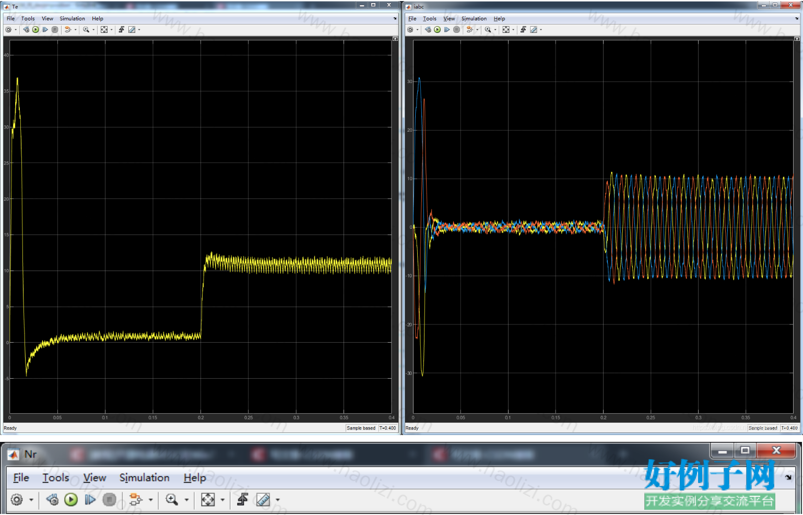Open Simulation menu in iabc scope
This screenshot has height=515, width=803.
click(x=474, y=18)
